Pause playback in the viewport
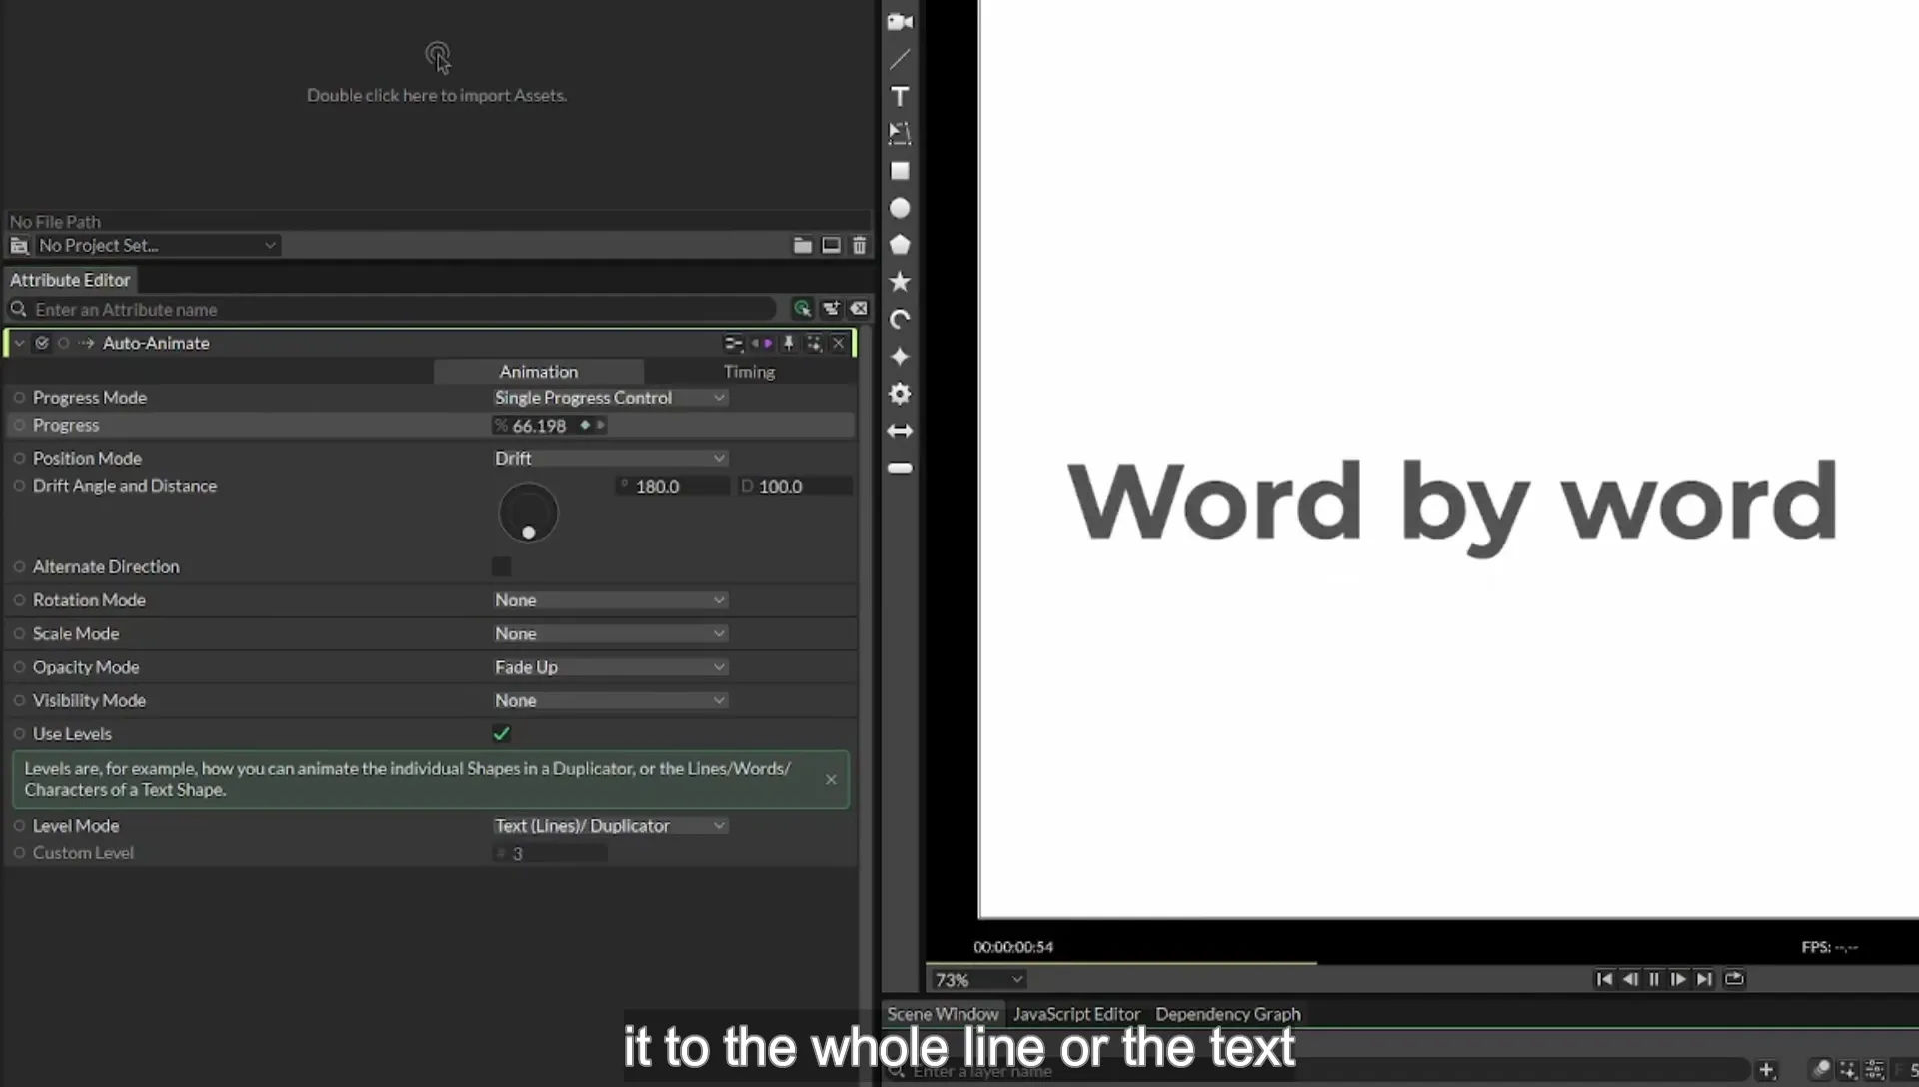 (x=1654, y=979)
